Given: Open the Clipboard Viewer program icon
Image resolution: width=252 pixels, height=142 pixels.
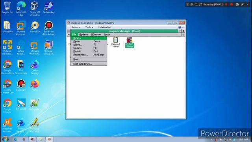Looking at the screenshot, I should point(115,42).
